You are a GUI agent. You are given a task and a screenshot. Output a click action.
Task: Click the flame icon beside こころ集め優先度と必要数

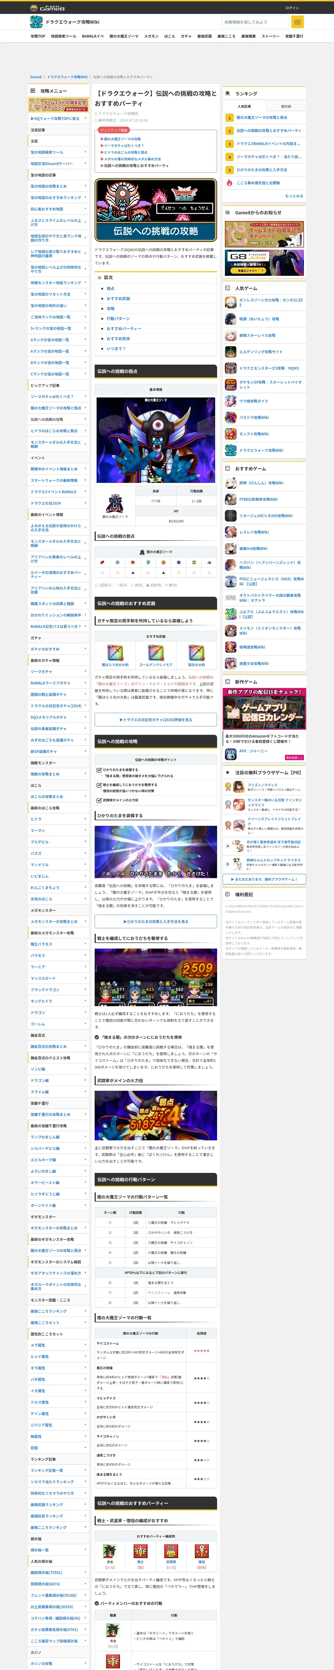pyautogui.click(x=229, y=183)
